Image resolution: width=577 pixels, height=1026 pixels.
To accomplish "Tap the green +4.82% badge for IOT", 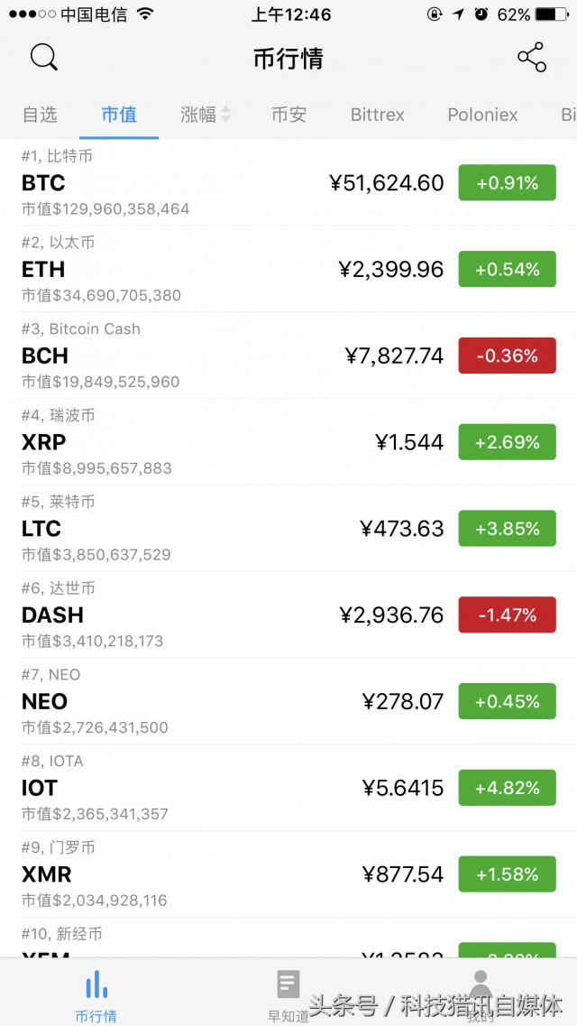I will (508, 788).
